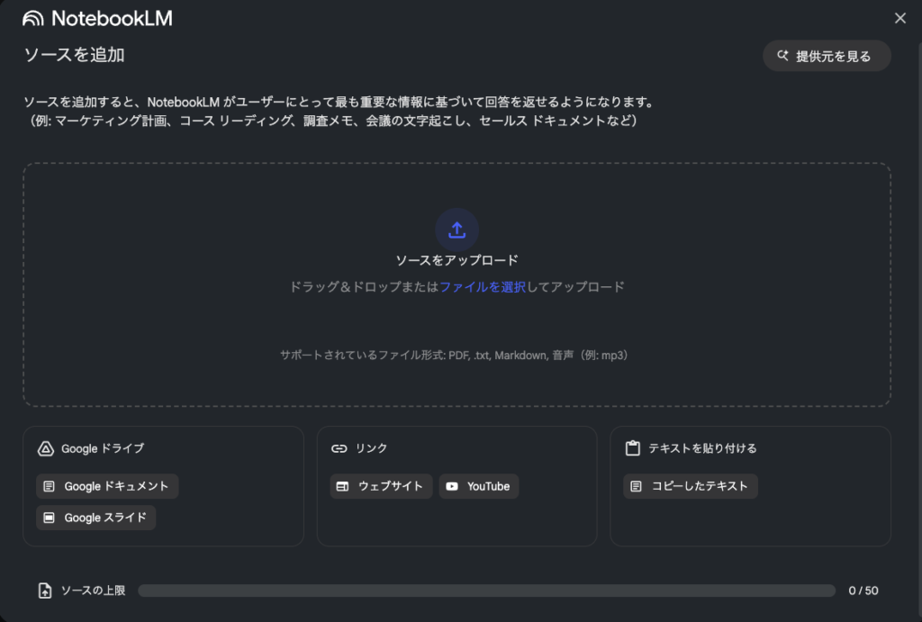Click the Google ドライブ heading text
Image resolution: width=922 pixels, height=622 pixels.
(x=103, y=448)
